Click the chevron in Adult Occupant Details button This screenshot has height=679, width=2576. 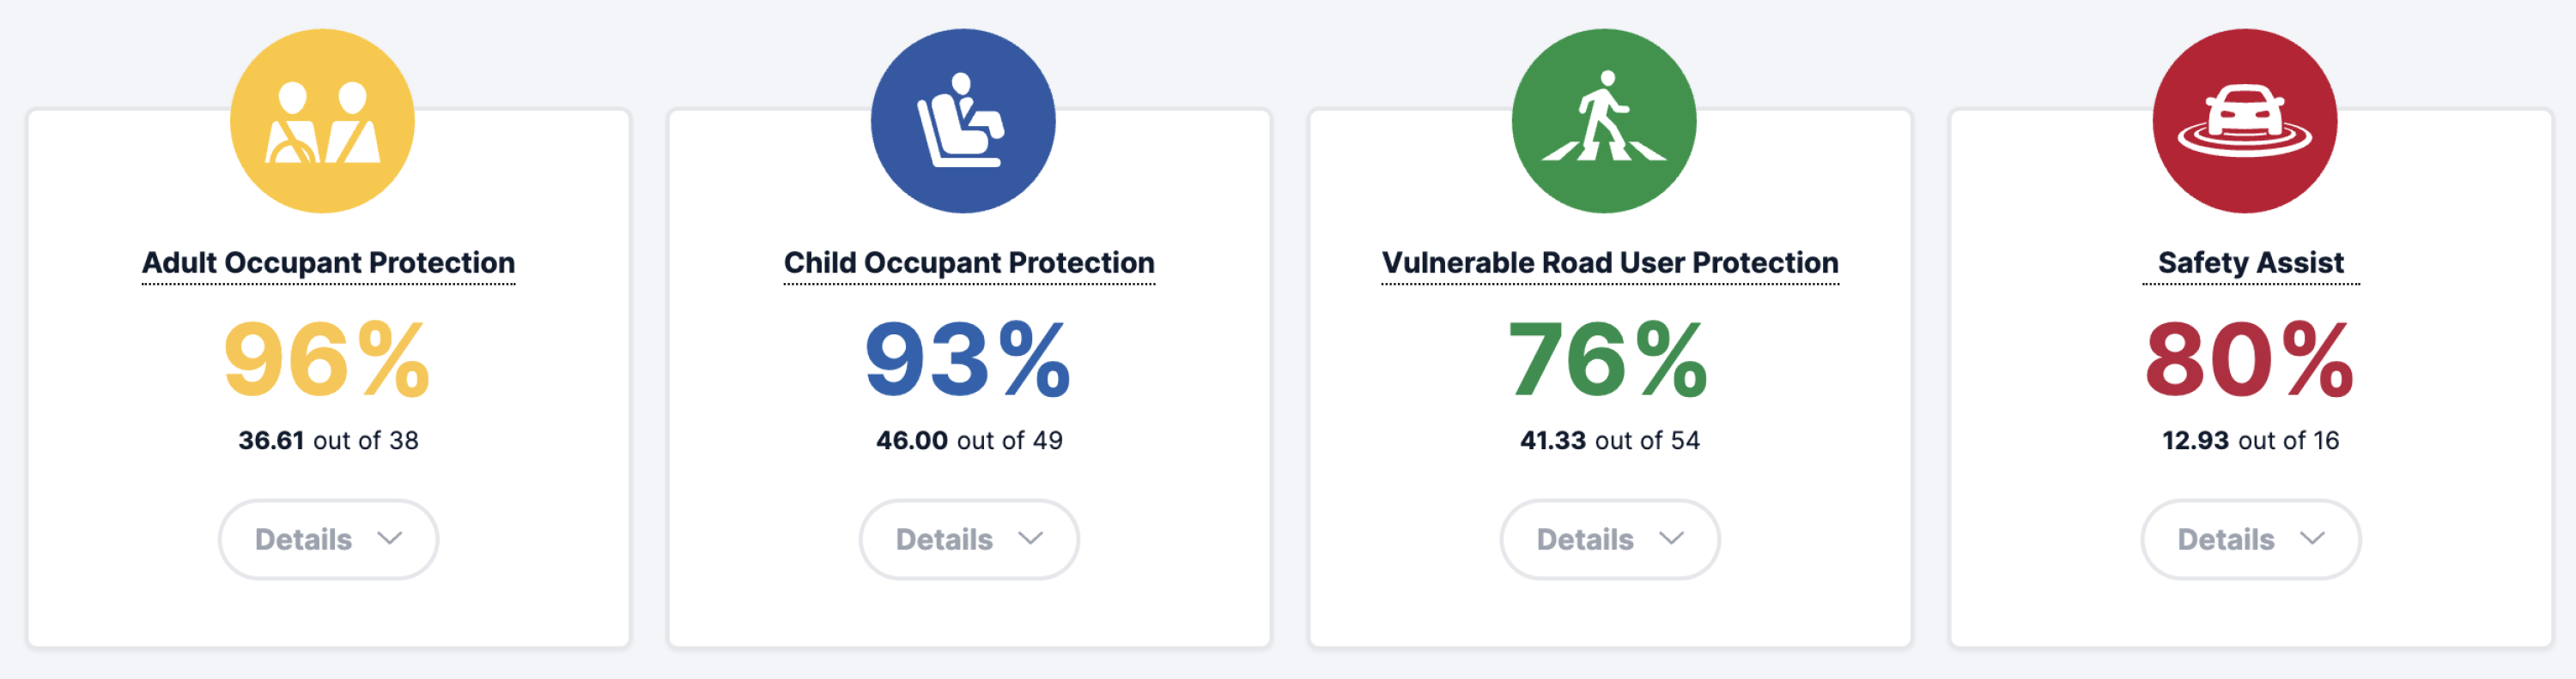[x=390, y=539]
